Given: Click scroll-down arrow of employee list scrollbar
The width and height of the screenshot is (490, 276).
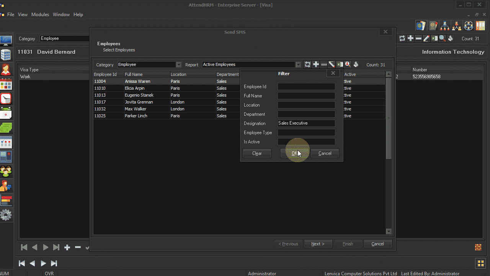Looking at the screenshot, I should 389,231.
